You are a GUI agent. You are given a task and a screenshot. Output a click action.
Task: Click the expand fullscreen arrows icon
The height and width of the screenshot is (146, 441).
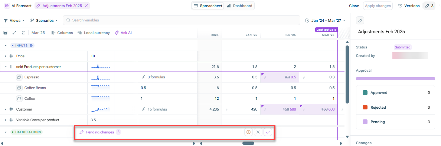point(14,33)
